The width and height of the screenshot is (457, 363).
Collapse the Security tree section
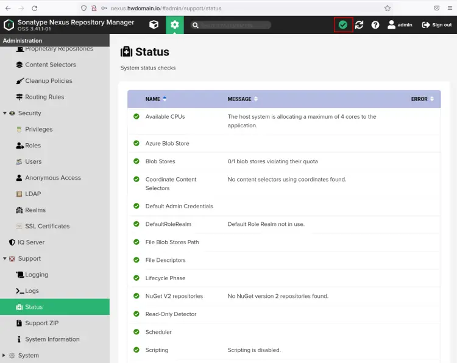[x=5, y=113]
